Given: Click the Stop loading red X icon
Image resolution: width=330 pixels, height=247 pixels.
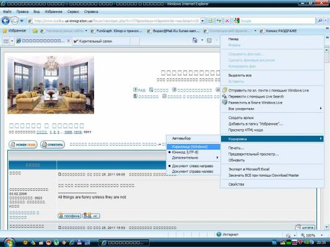Looking at the screenshot, I should pos(227,20).
